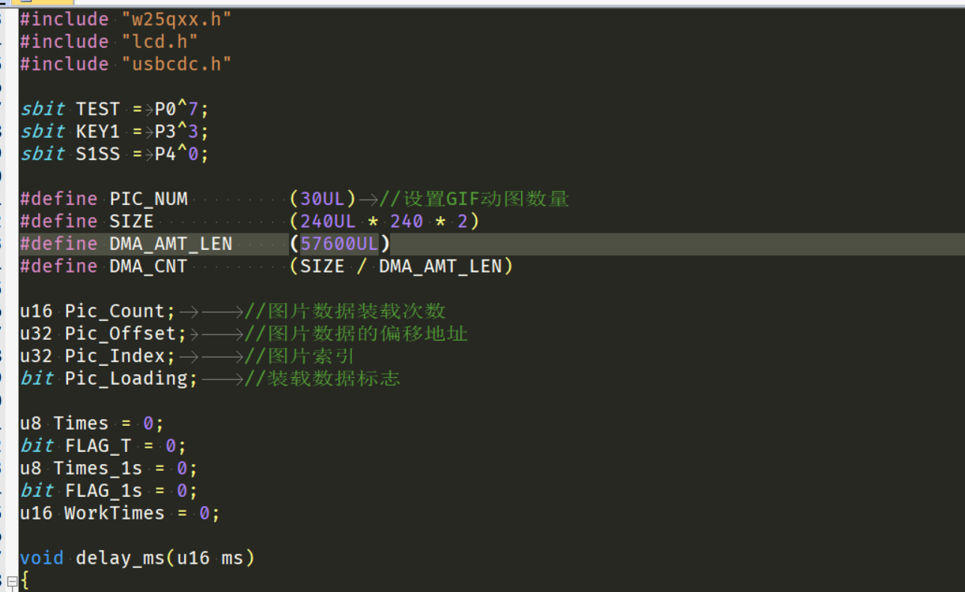The image size is (965, 592).
Task: Click DMA_AMT_LEN in its own #define line
Action: pos(171,244)
